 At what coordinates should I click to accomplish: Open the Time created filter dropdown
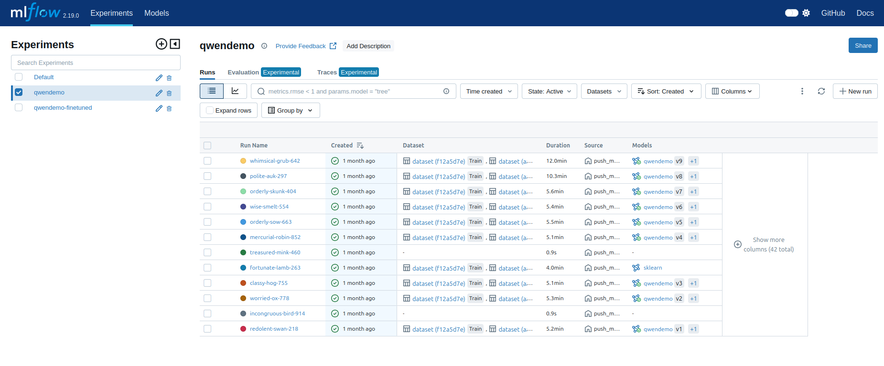488,91
